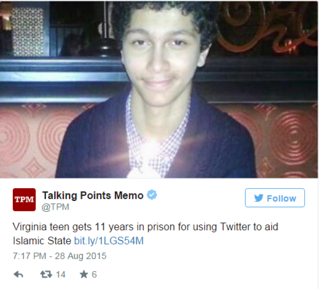Open the bit.ly/1LGS54M link

click(x=109, y=241)
